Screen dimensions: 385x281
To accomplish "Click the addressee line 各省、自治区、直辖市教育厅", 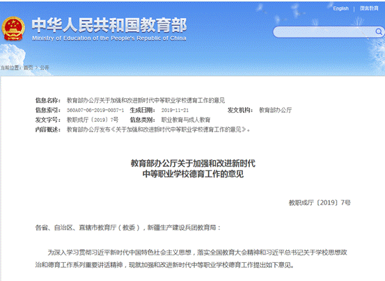I will (x=127, y=227).
